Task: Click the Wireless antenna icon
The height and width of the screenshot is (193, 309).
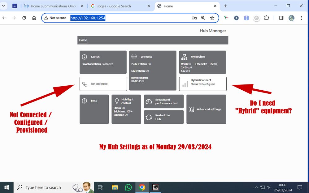Action: pos(134,57)
